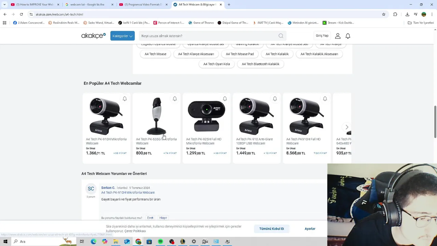The width and height of the screenshot is (437, 246).
Task: Open A4Tech PK-910 Anti-Glare webcam image
Action: 256,116
